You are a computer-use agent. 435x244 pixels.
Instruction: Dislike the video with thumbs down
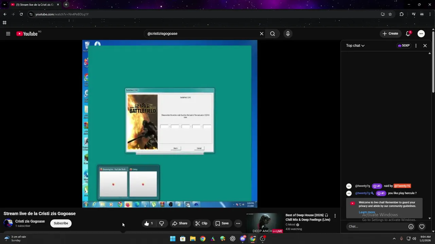click(x=162, y=223)
